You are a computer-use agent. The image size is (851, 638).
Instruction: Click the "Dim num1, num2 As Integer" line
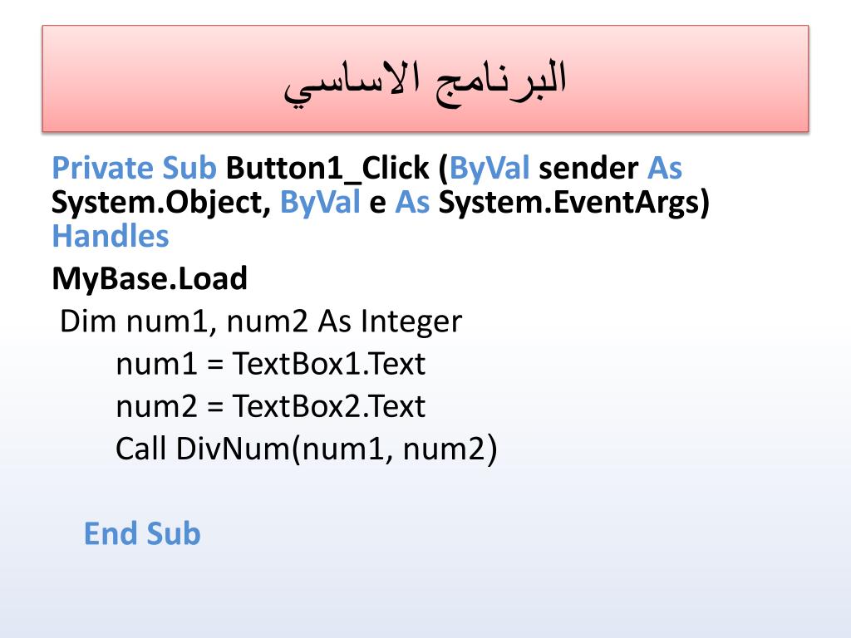pyautogui.click(x=260, y=321)
